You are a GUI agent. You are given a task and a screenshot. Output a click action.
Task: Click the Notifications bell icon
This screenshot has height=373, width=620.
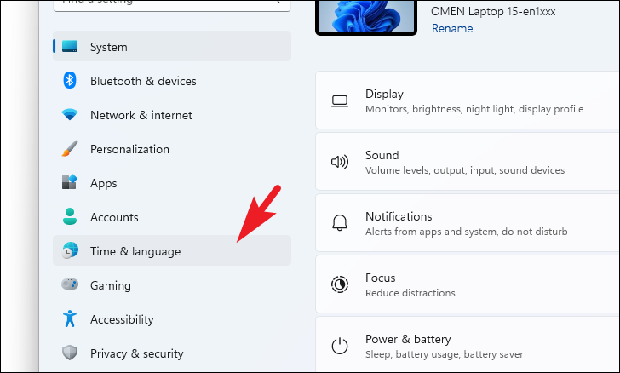(x=340, y=223)
